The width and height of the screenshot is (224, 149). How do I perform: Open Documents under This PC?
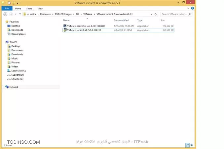click(x=17, y=50)
